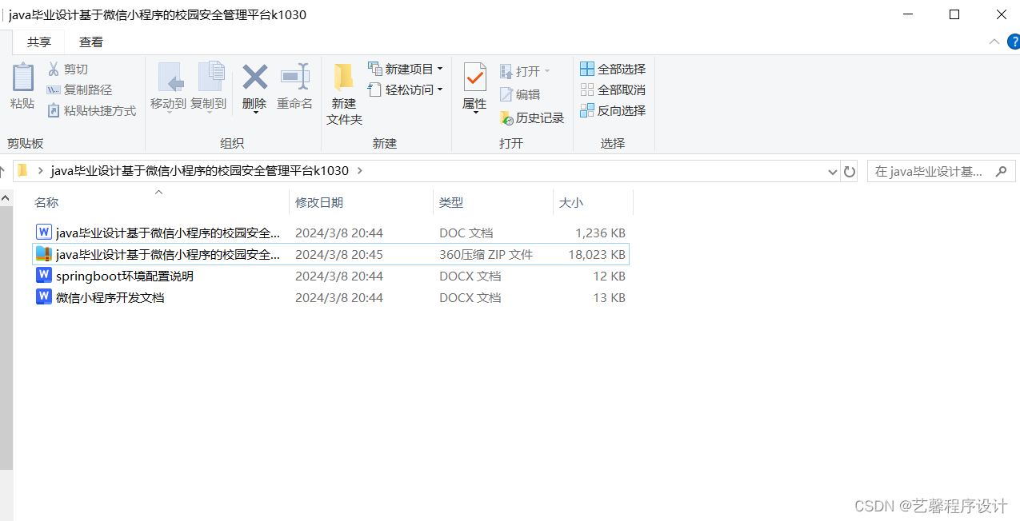
Task: Expand the chevron after the address bar path
Action: tap(360, 171)
